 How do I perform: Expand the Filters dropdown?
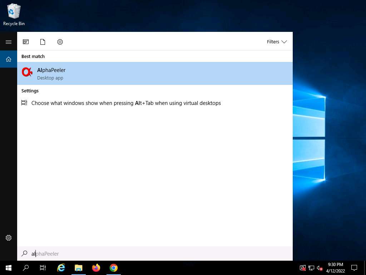pos(277,42)
